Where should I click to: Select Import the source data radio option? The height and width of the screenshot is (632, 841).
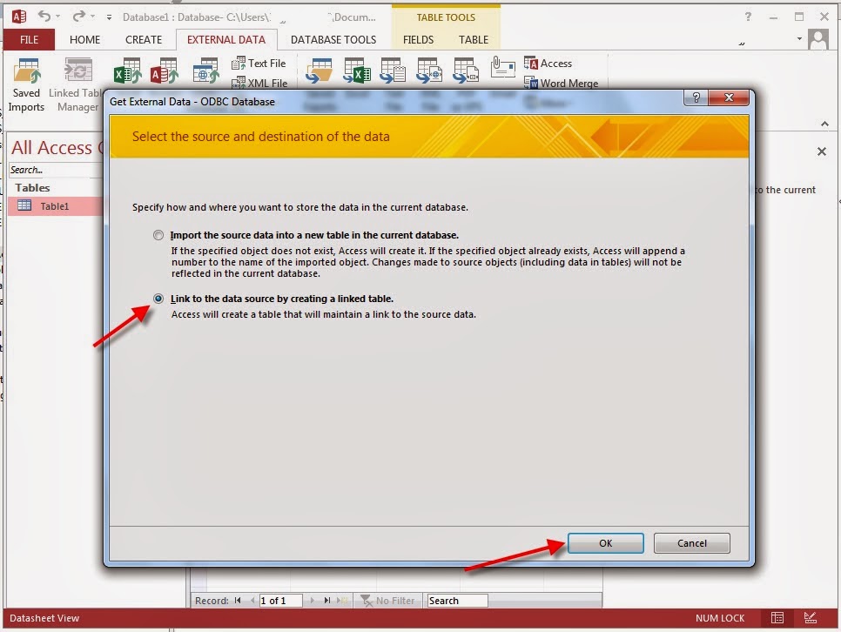(x=158, y=235)
